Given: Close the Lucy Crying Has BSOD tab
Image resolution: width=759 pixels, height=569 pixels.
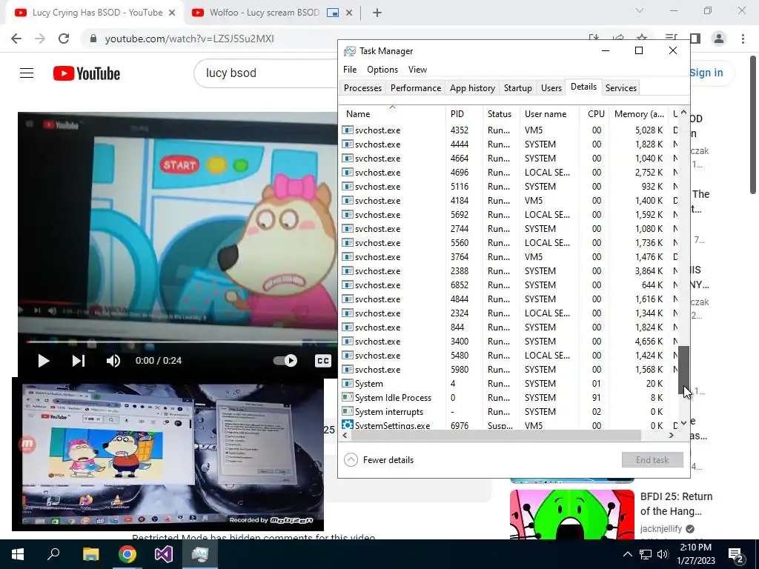Looking at the screenshot, I should click(x=172, y=13).
